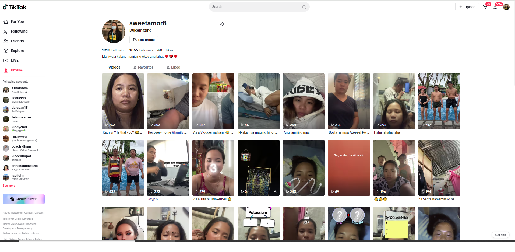
Task: Open the About footer link
Action: click(x=6, y=213)
